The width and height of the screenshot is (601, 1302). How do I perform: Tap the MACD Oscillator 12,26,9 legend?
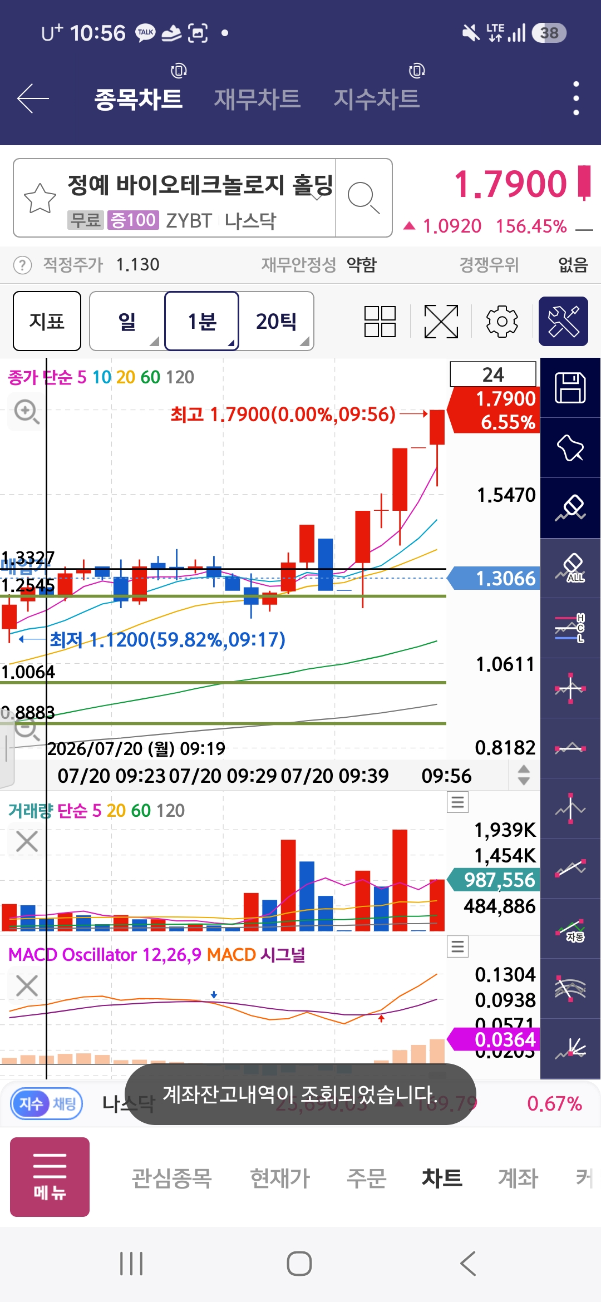point(105,955)
